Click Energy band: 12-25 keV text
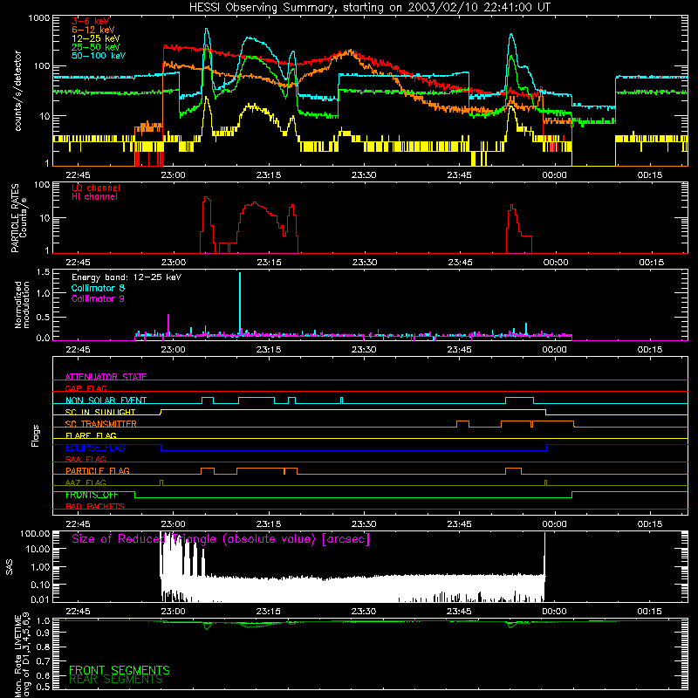 click(127, 277)
